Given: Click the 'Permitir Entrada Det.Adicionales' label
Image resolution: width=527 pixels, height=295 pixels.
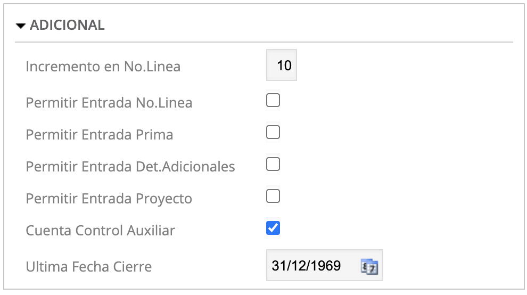Looking at the screenshot, I should tap(130, 167).
